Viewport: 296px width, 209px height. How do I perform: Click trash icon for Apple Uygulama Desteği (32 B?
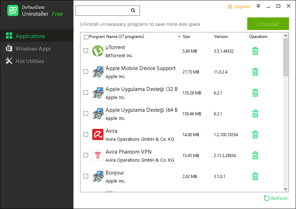click(x=255, y=93)
